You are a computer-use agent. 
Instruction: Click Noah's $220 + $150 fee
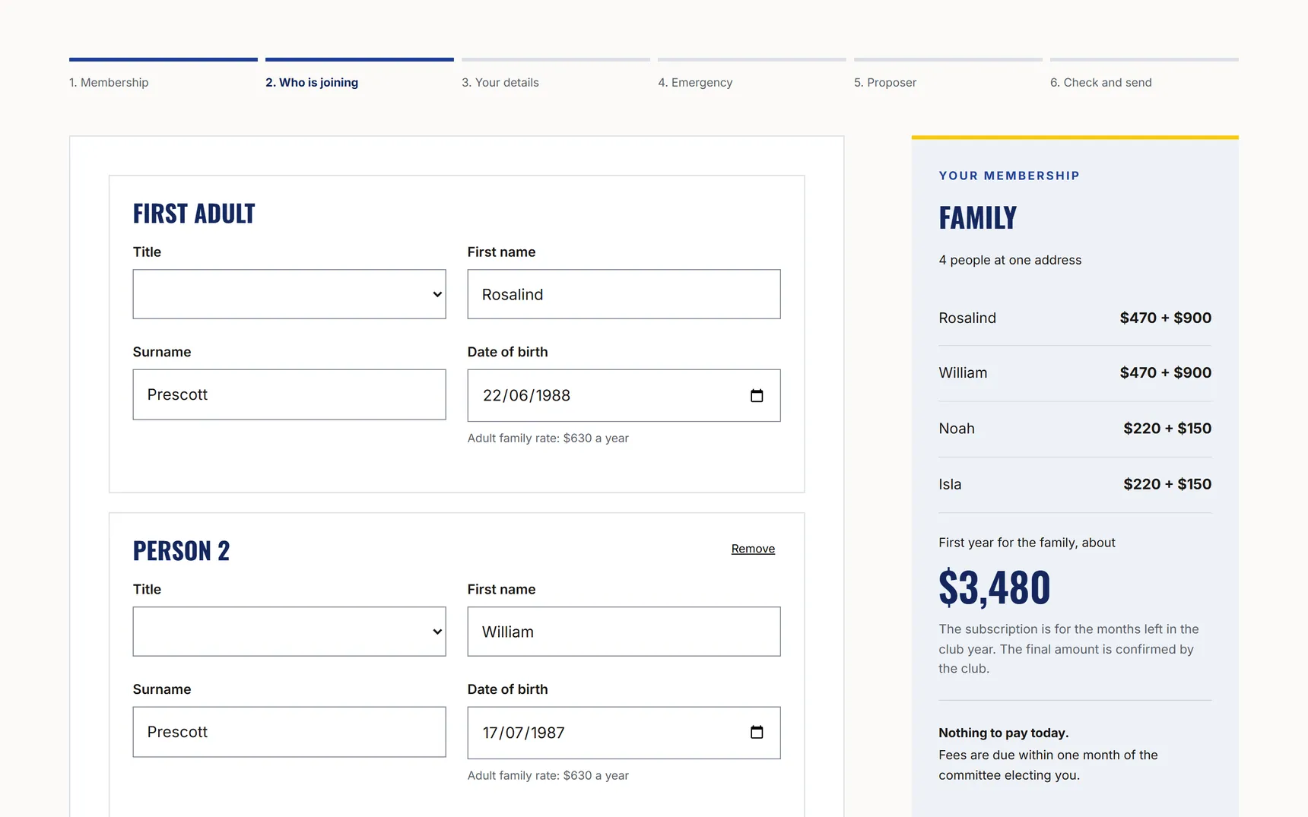click(x=1167, y=429)
